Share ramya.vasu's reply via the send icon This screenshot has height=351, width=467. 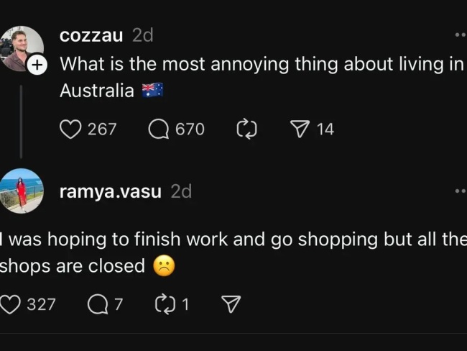pos(231,304)
